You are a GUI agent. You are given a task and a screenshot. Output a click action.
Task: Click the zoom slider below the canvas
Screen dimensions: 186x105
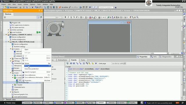coord(175,53)
